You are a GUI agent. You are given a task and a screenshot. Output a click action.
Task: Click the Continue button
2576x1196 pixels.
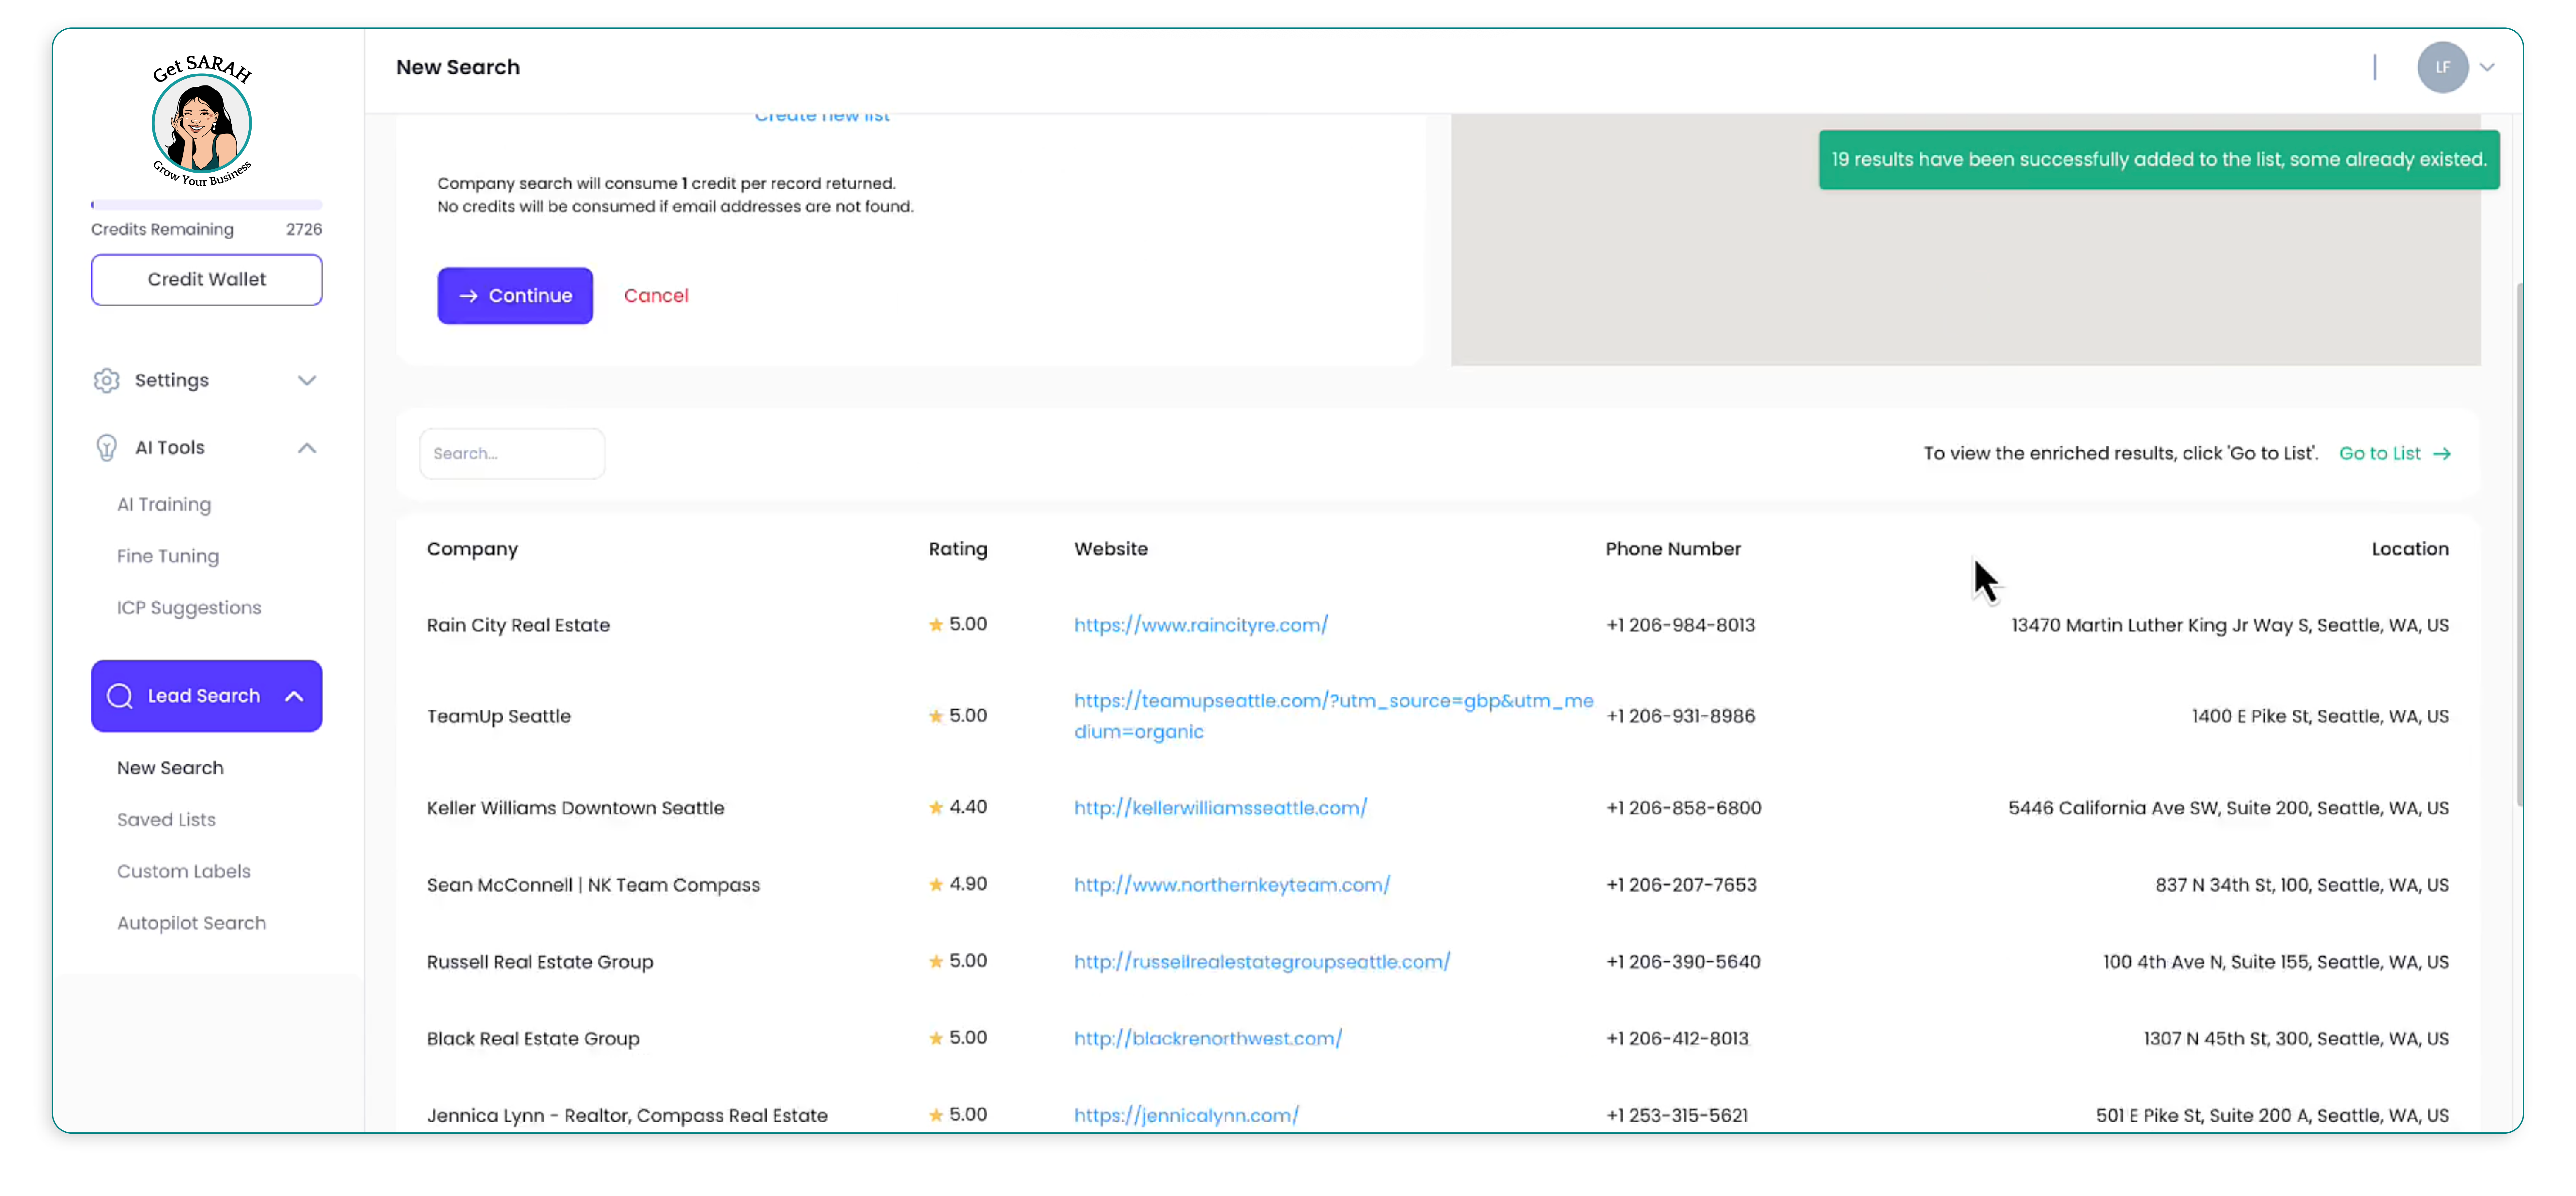(515, 296)
